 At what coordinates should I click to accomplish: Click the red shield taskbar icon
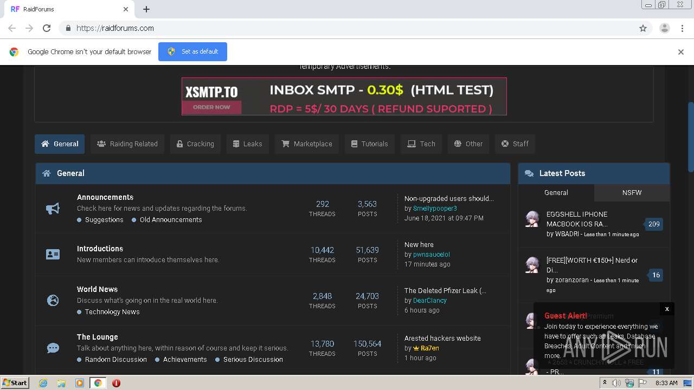pos(116,383)
